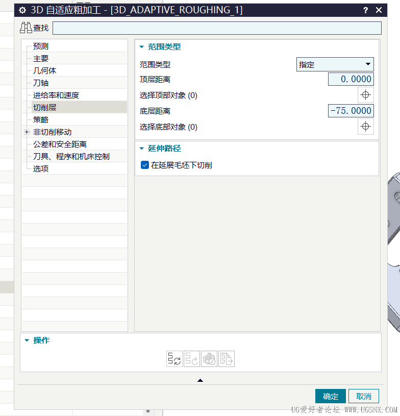Open the 范围类型 dropdown
This screenshot has width=400, height=416.
tap(335, 64)
